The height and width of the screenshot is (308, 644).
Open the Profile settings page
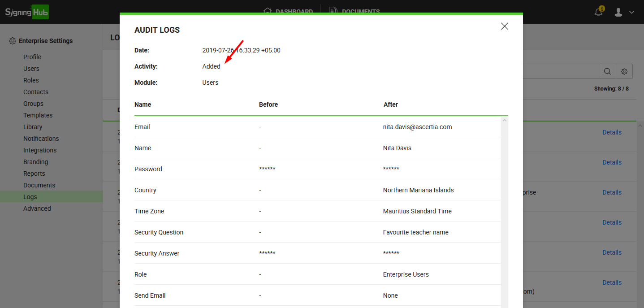[32, 57]
